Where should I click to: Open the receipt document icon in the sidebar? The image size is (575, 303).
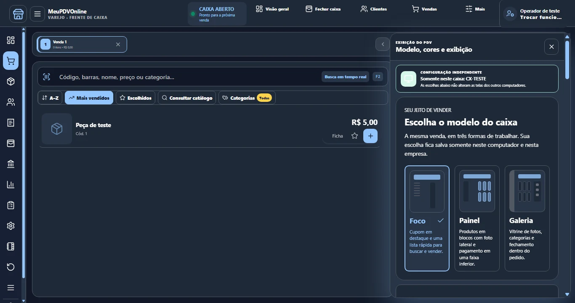(x=11, y=122)
